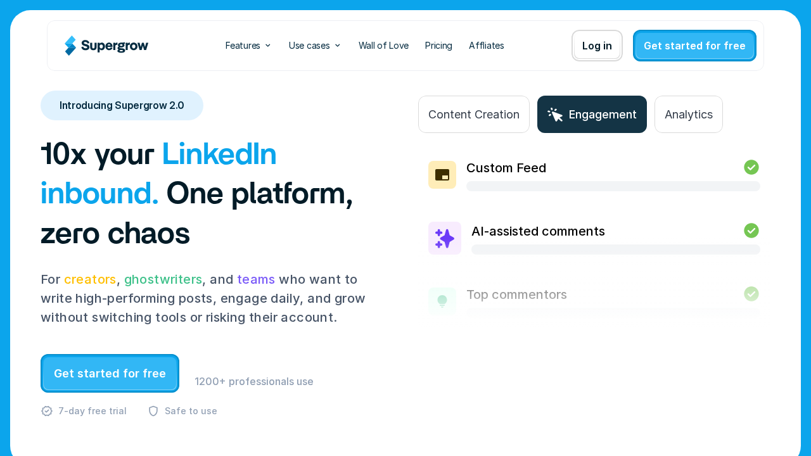Expand the Features dropdown menu
811x456 pixels.
pos(248,46)
